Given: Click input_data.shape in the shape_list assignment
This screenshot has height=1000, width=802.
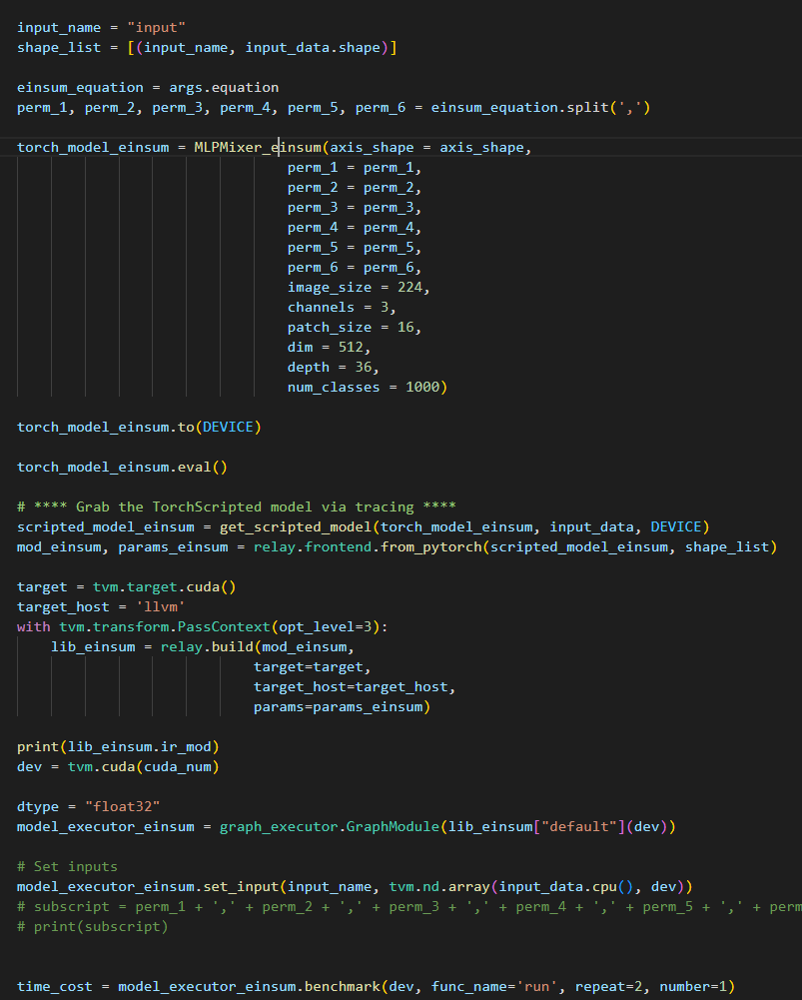Looking at the screenshot, I should click(313, 47).
